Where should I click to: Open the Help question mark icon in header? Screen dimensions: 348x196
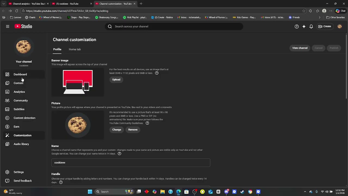[x=297, y=26]
